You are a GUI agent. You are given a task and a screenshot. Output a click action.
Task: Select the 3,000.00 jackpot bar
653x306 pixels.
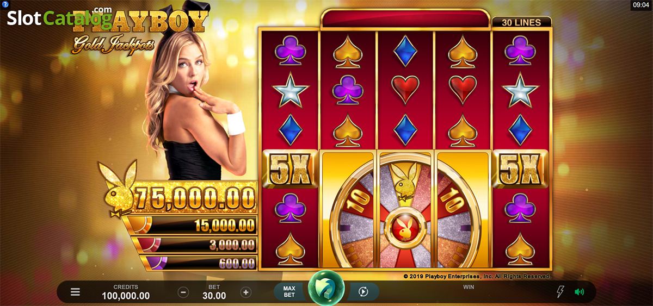pos(196,245)
